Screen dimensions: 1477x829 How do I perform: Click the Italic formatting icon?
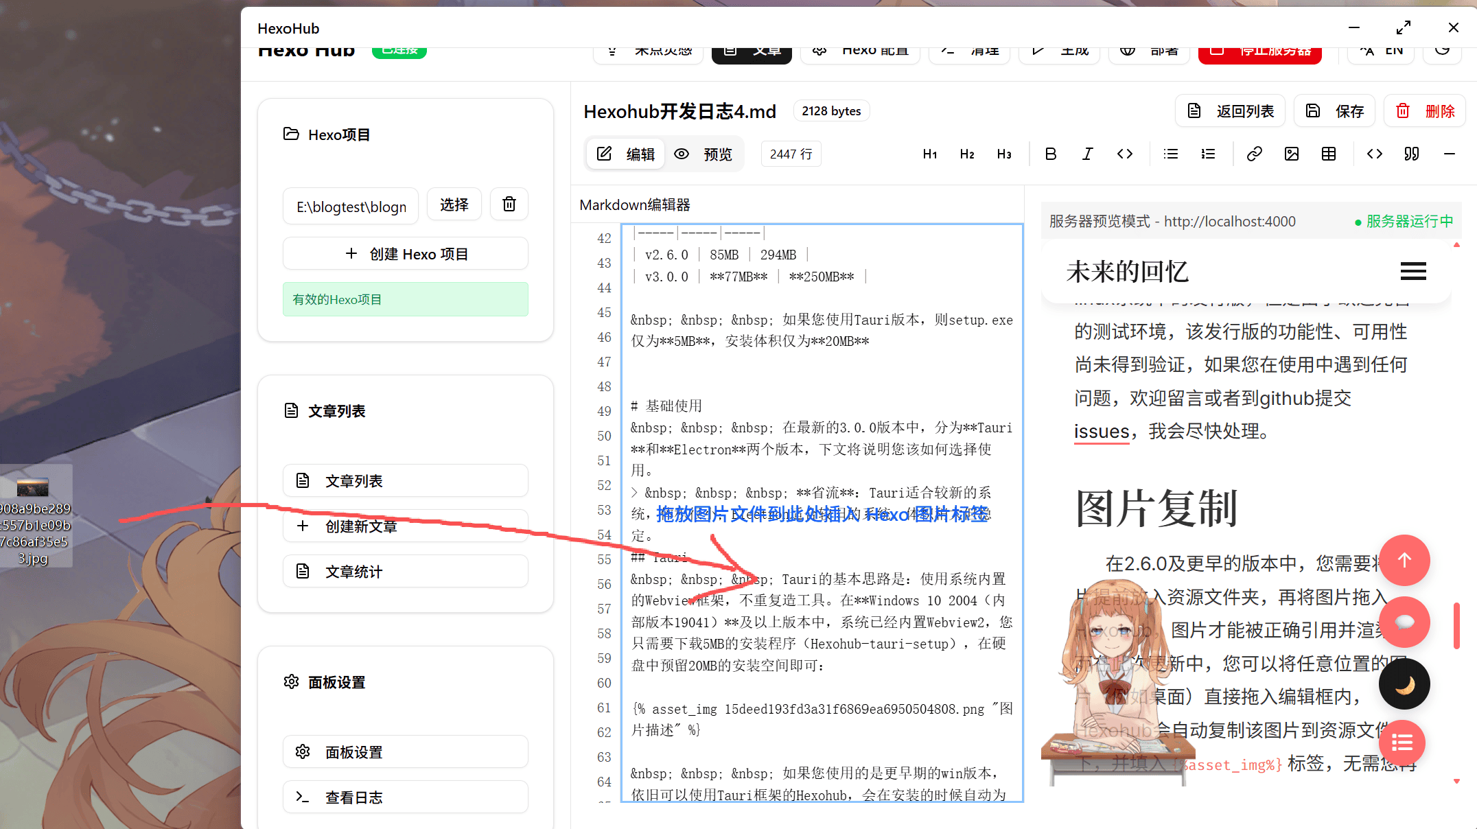1087,154
